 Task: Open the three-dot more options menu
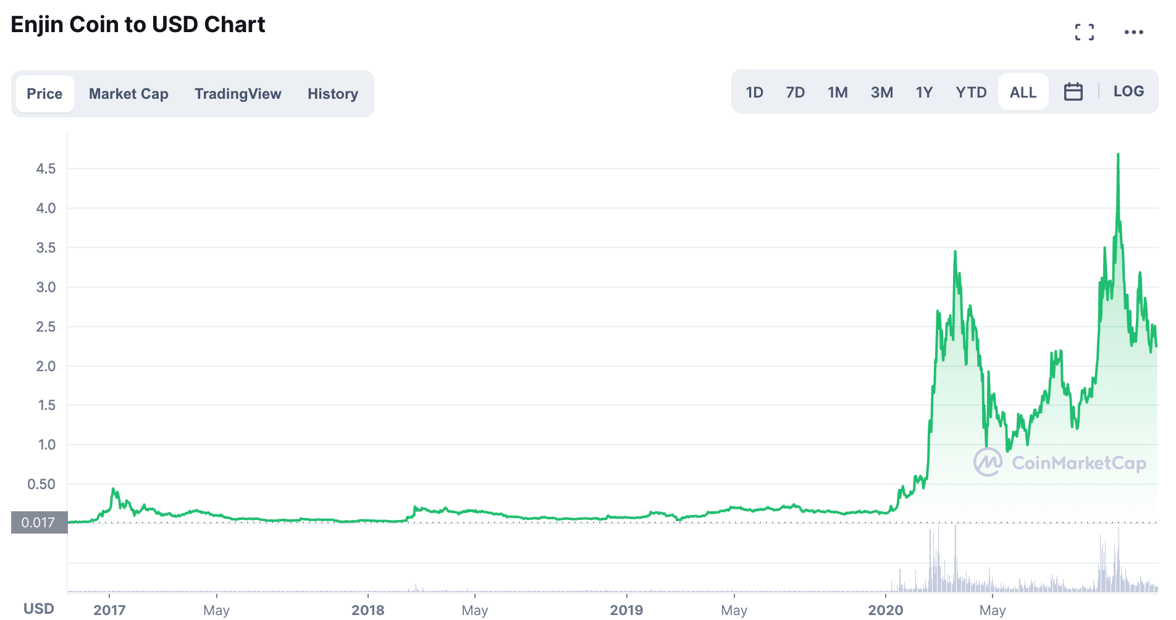1133,32
